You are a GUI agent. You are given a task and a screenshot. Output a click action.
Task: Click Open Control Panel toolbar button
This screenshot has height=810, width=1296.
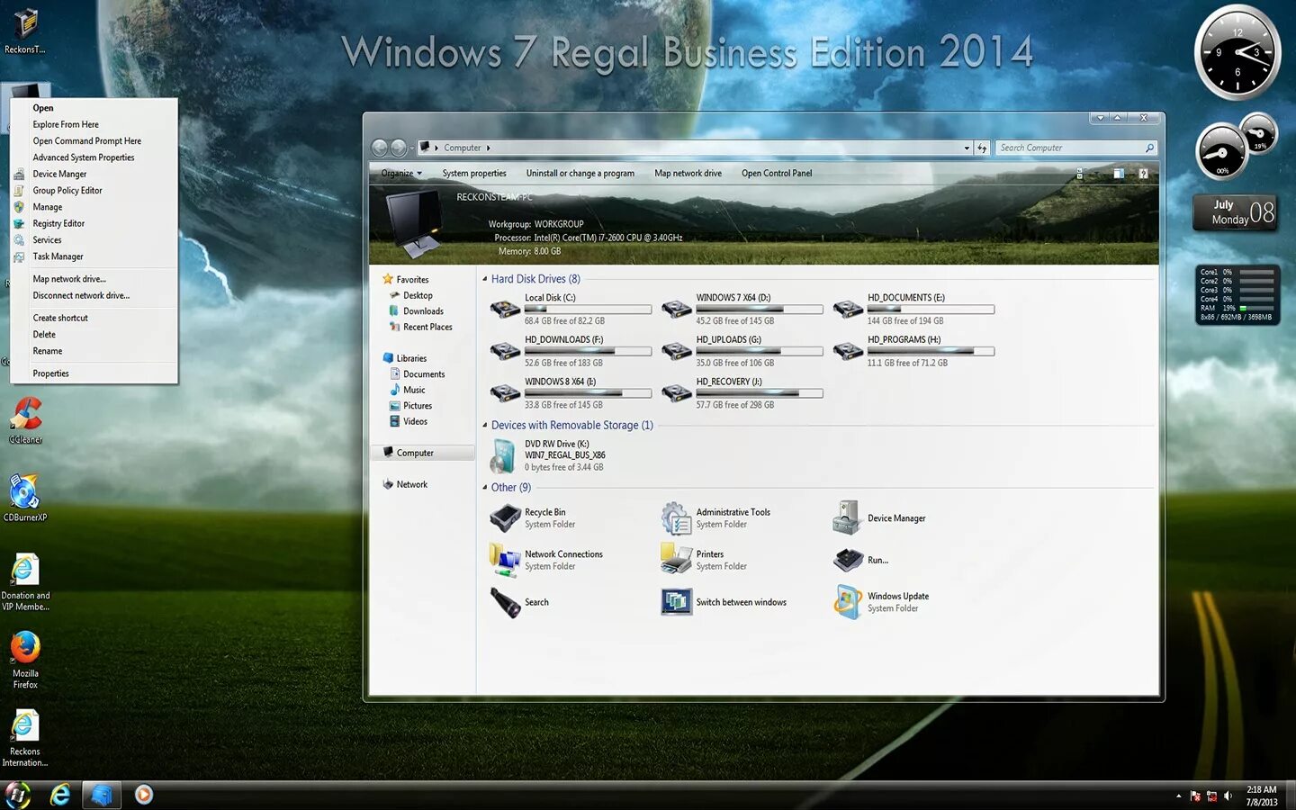point(777,174)
